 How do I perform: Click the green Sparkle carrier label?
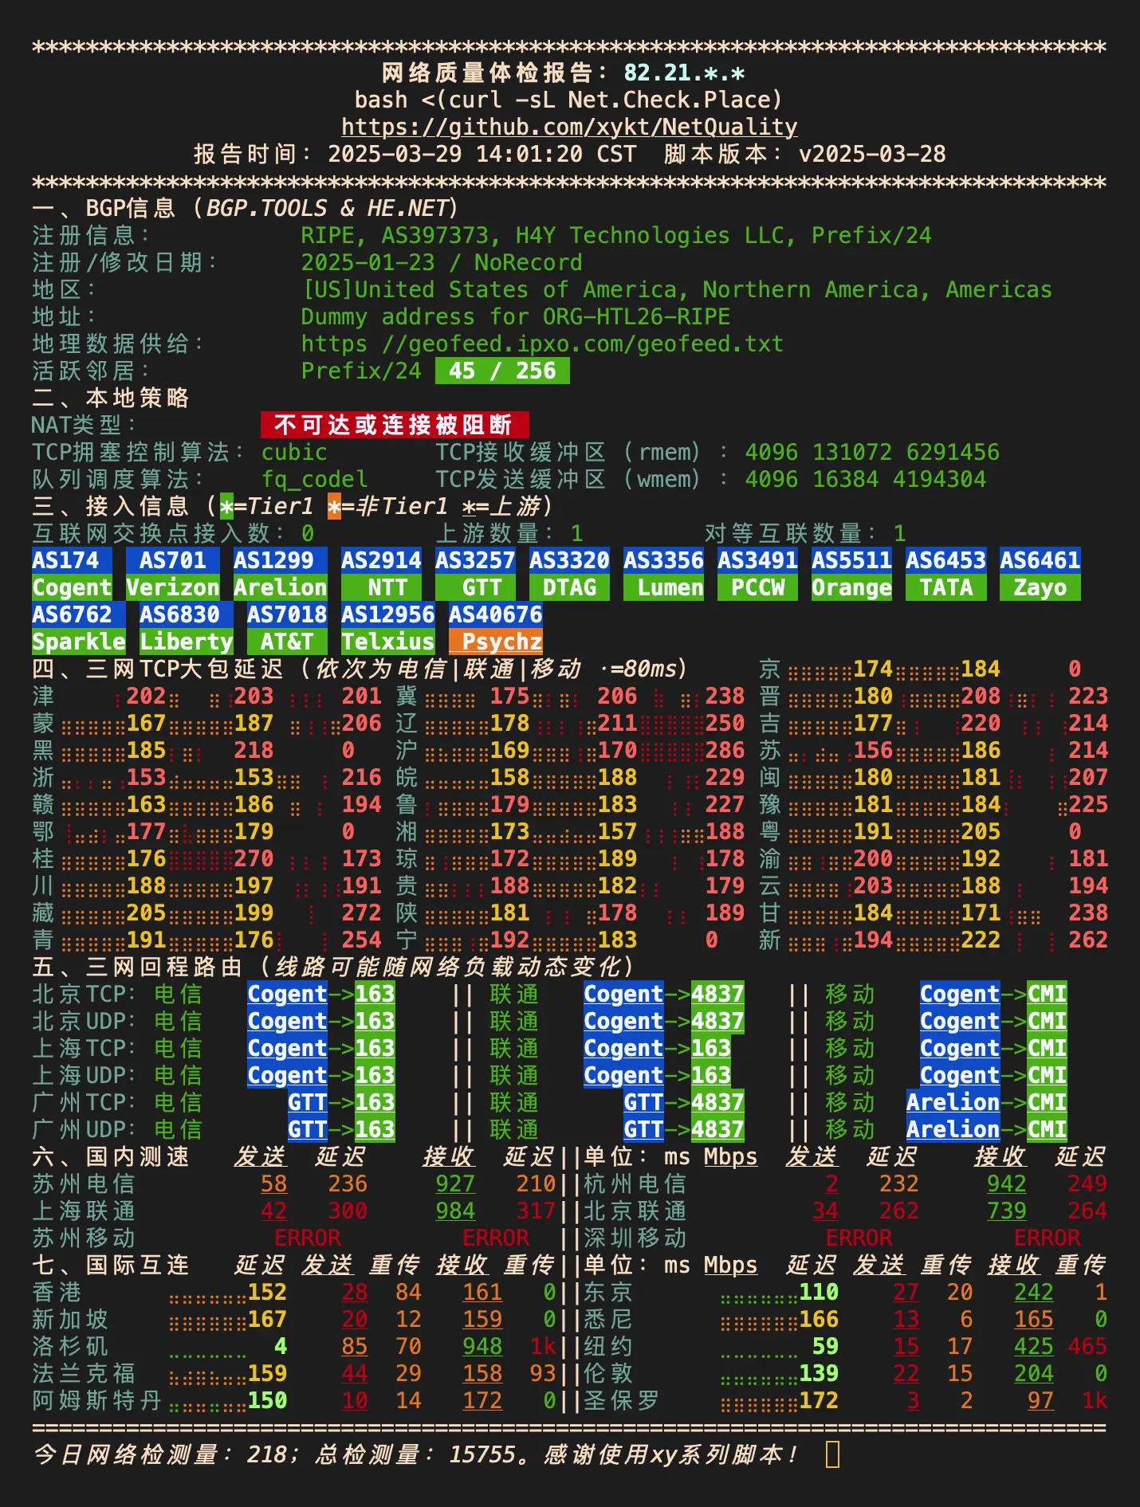coord(79,642)
